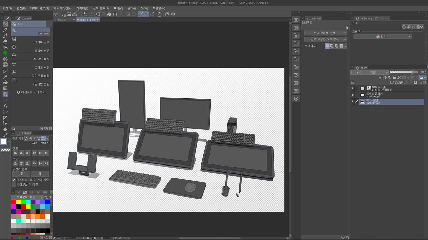The width and height of the screenshot is (428, 240).
Task: Open 투명 부분의 조작 dropdown
Action: 325,33
